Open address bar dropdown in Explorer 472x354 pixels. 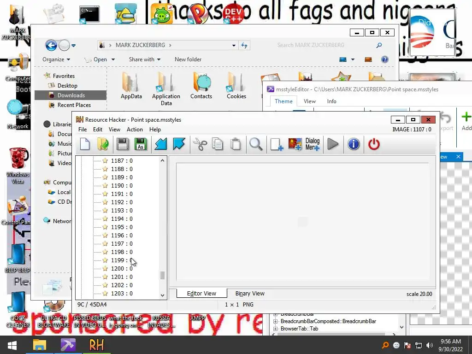[234, 46]
